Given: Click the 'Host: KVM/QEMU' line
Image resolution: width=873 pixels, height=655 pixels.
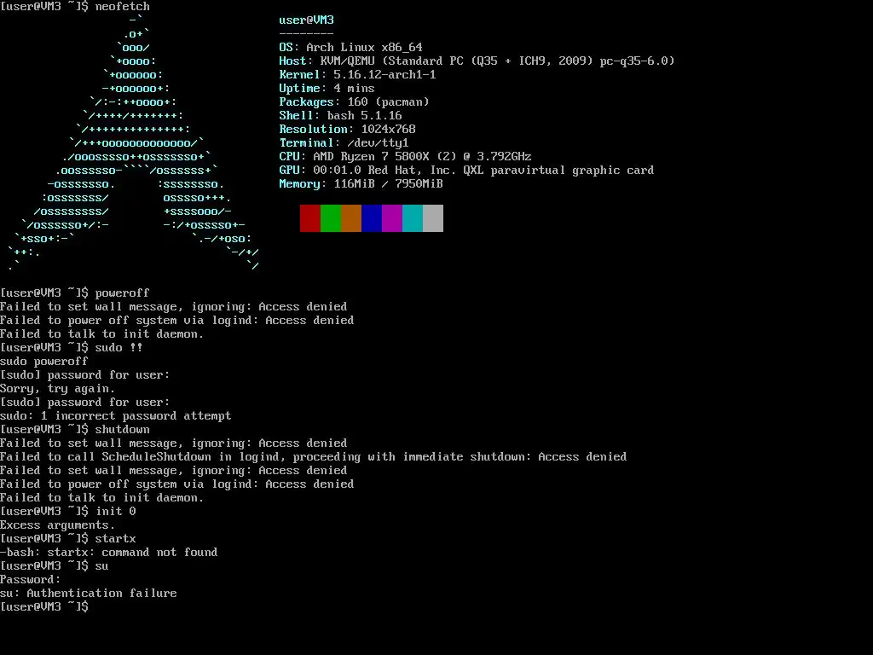Looking at the screenshot, I should point(477,61).
